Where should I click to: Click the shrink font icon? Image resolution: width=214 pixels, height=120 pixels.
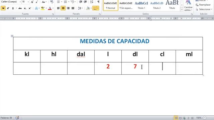coord(37,2)
